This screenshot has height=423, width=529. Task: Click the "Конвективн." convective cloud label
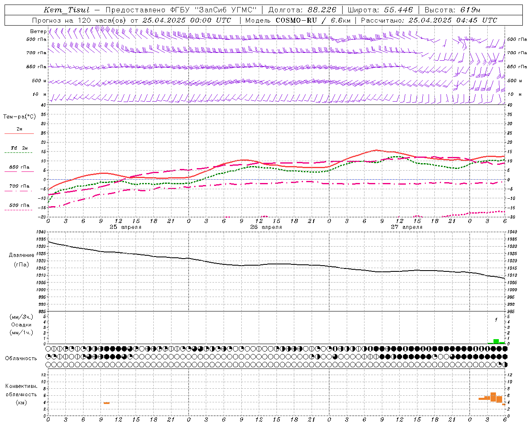[21, 386]
